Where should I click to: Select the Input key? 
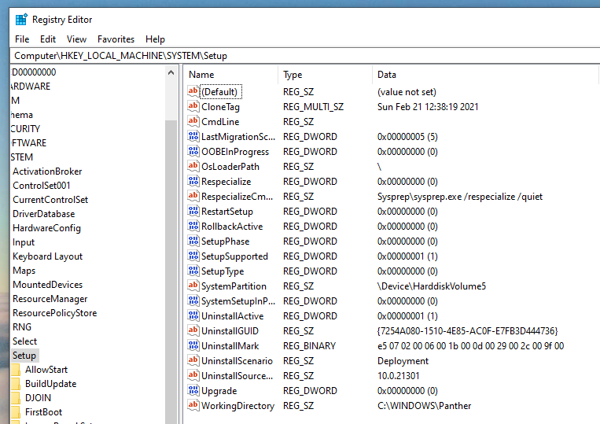click(x=24, y=242)
